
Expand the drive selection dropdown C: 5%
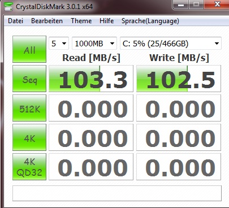pos(171,44)
